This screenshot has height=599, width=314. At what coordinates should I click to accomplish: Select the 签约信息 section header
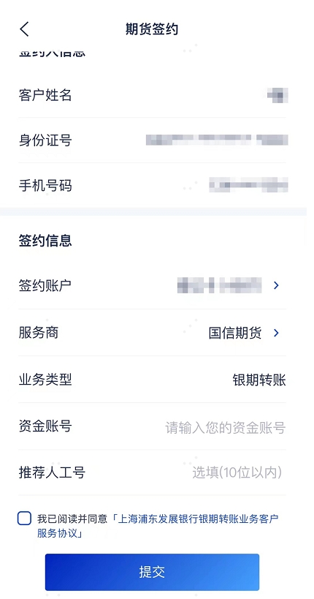[x=45, y=241]
